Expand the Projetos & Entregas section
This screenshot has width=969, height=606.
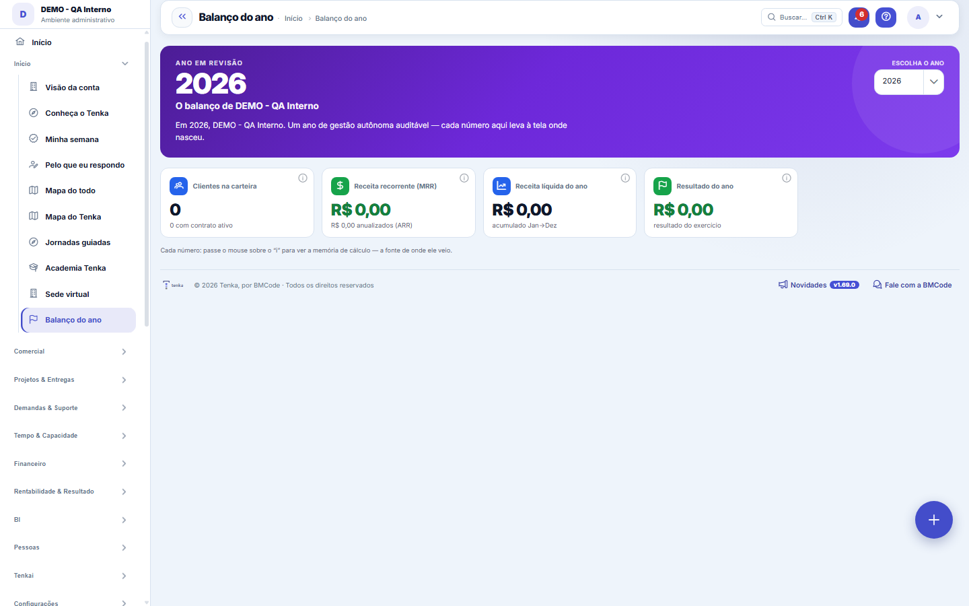point(70,380)
